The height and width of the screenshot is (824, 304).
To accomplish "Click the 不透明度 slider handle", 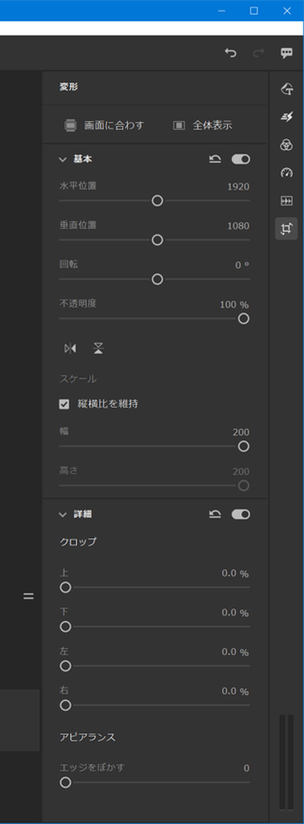I will click(x=244, y=319).
